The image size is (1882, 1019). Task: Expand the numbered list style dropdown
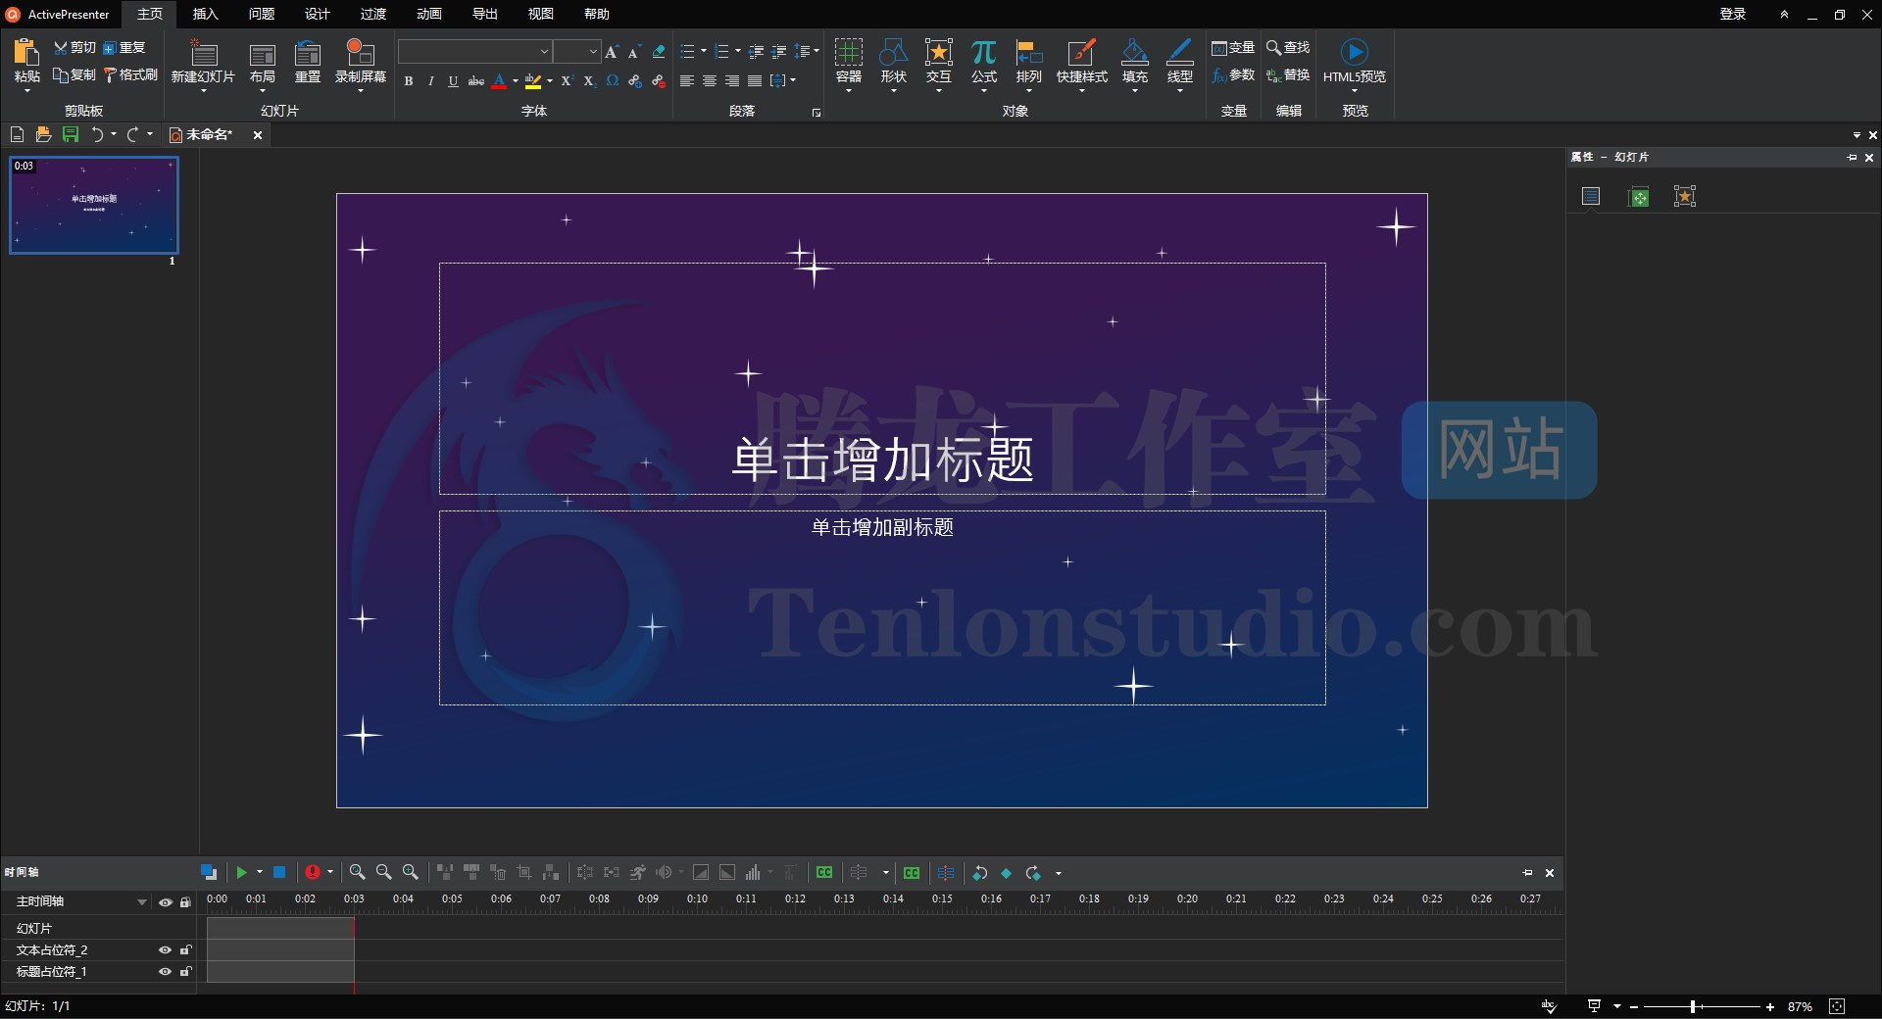coord(738,51)
